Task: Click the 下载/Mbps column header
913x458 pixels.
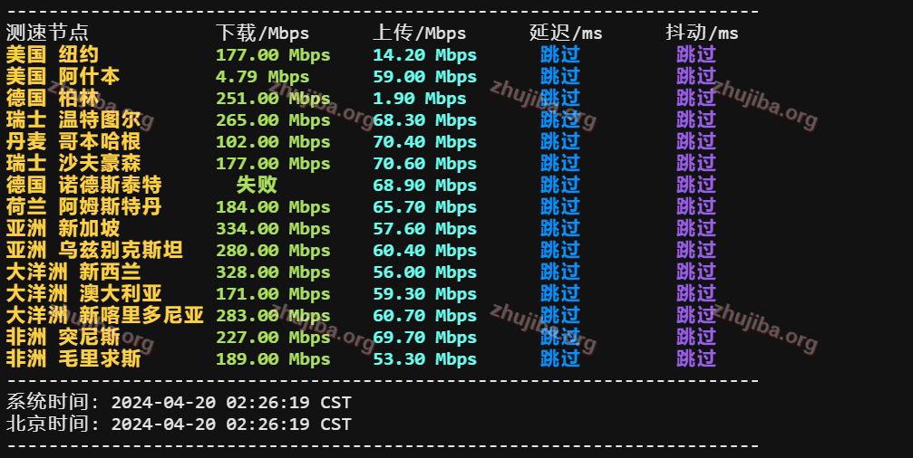Action: [262, 33]
